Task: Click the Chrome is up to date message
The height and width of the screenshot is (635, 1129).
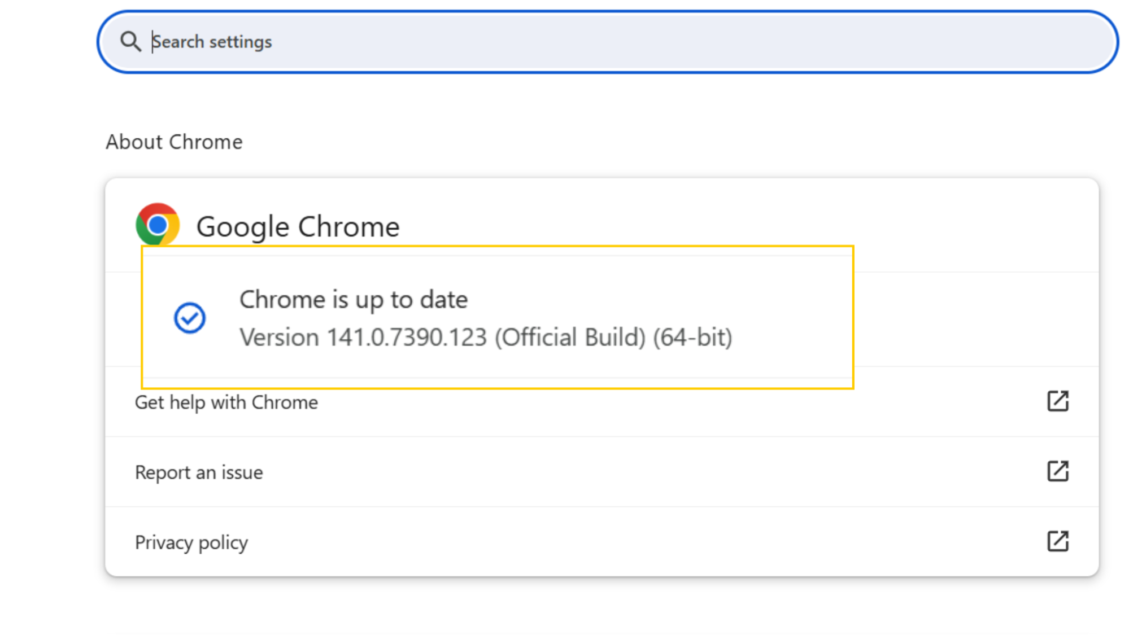Action: coord(354,299)
